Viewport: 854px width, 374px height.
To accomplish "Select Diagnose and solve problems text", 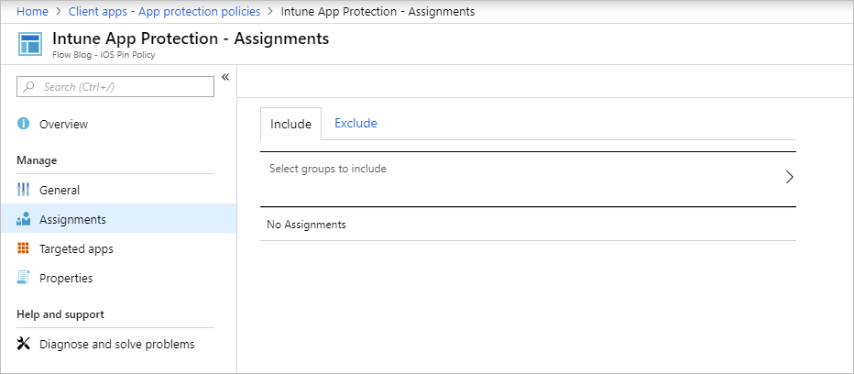I will click(116, 344).
